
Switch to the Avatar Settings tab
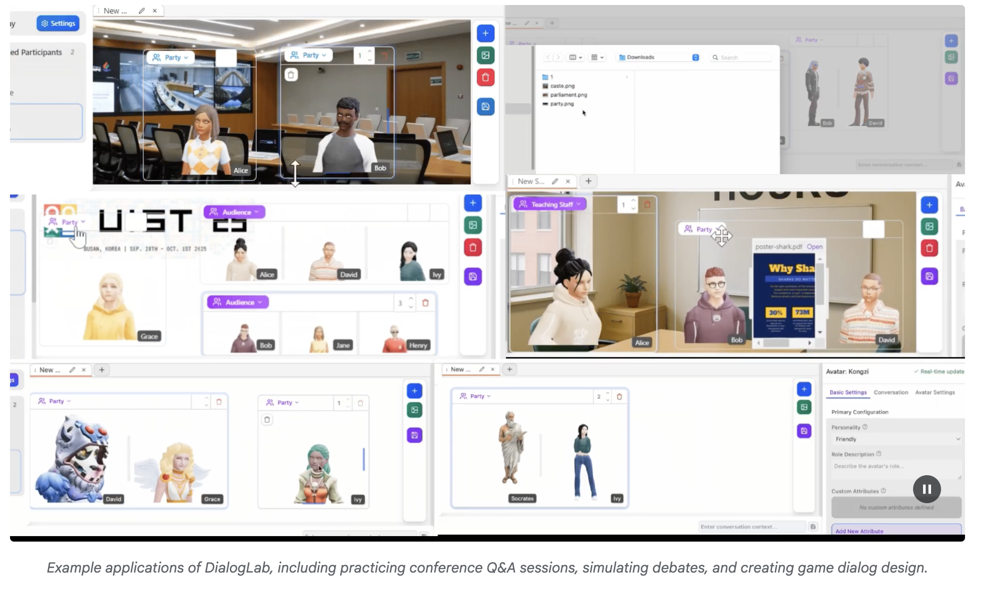935,392
